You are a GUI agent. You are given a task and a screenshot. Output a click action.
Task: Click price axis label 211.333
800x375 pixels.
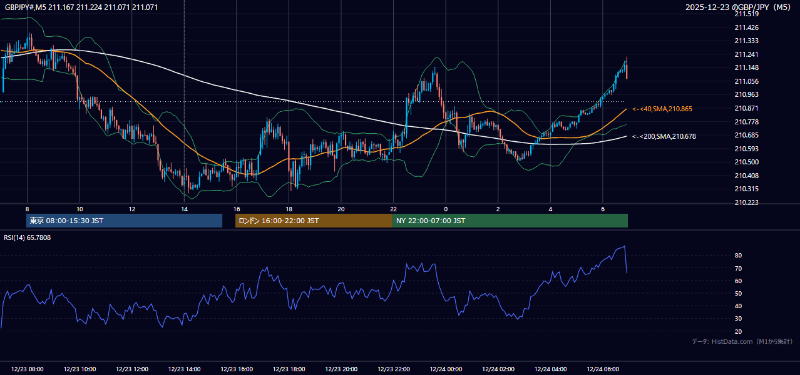(x=746, y=41)
